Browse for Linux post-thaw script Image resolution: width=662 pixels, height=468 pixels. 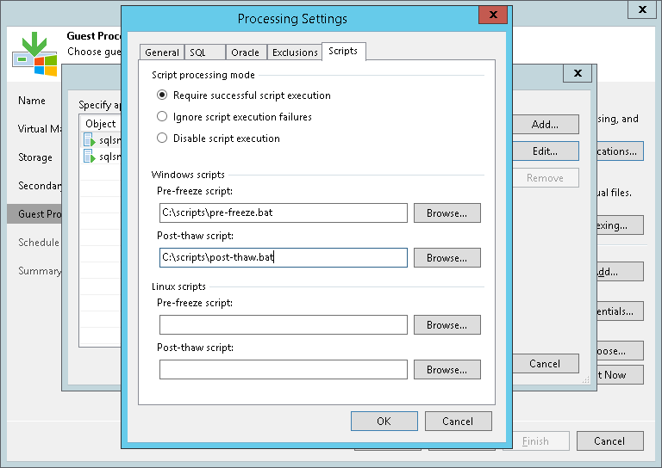447,370
